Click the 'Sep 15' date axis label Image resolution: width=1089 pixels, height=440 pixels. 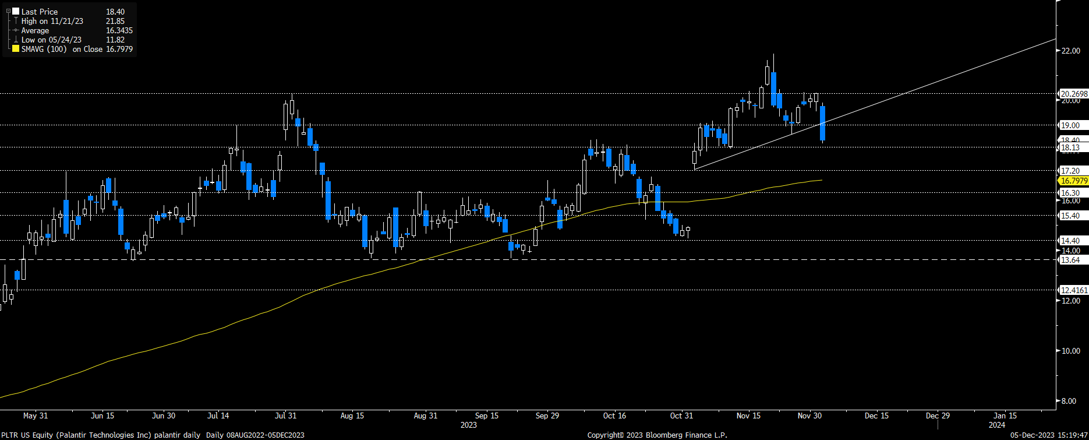487,416
